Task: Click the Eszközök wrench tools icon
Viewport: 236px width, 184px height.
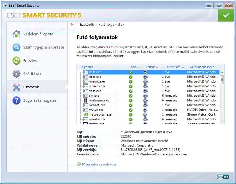Action: coord(16,87)
